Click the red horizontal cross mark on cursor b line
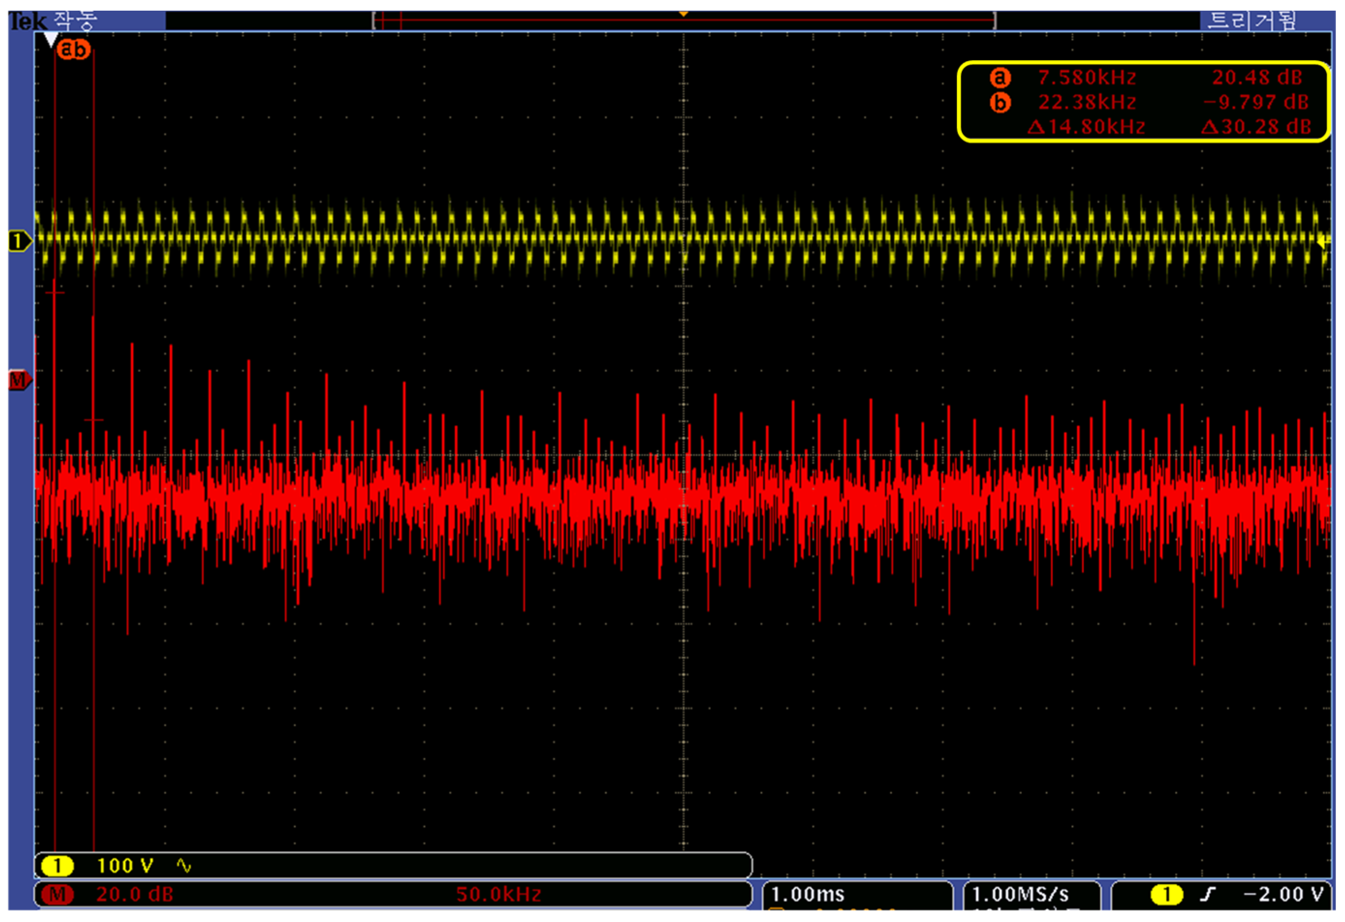Image resolution: width=1345 pixels, height=922 pixels. [x=94, y=420]
